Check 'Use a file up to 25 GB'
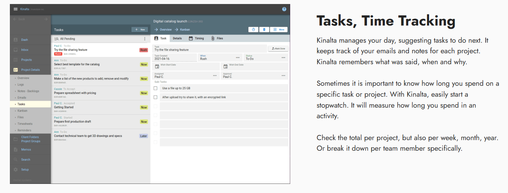The image size is (508, 193). pos(156,88)
